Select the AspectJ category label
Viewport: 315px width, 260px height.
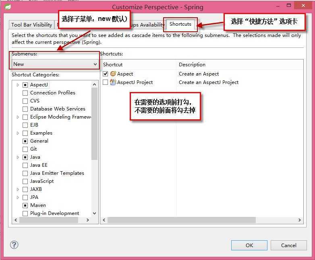pyautogui.click(x=39, y=85)
